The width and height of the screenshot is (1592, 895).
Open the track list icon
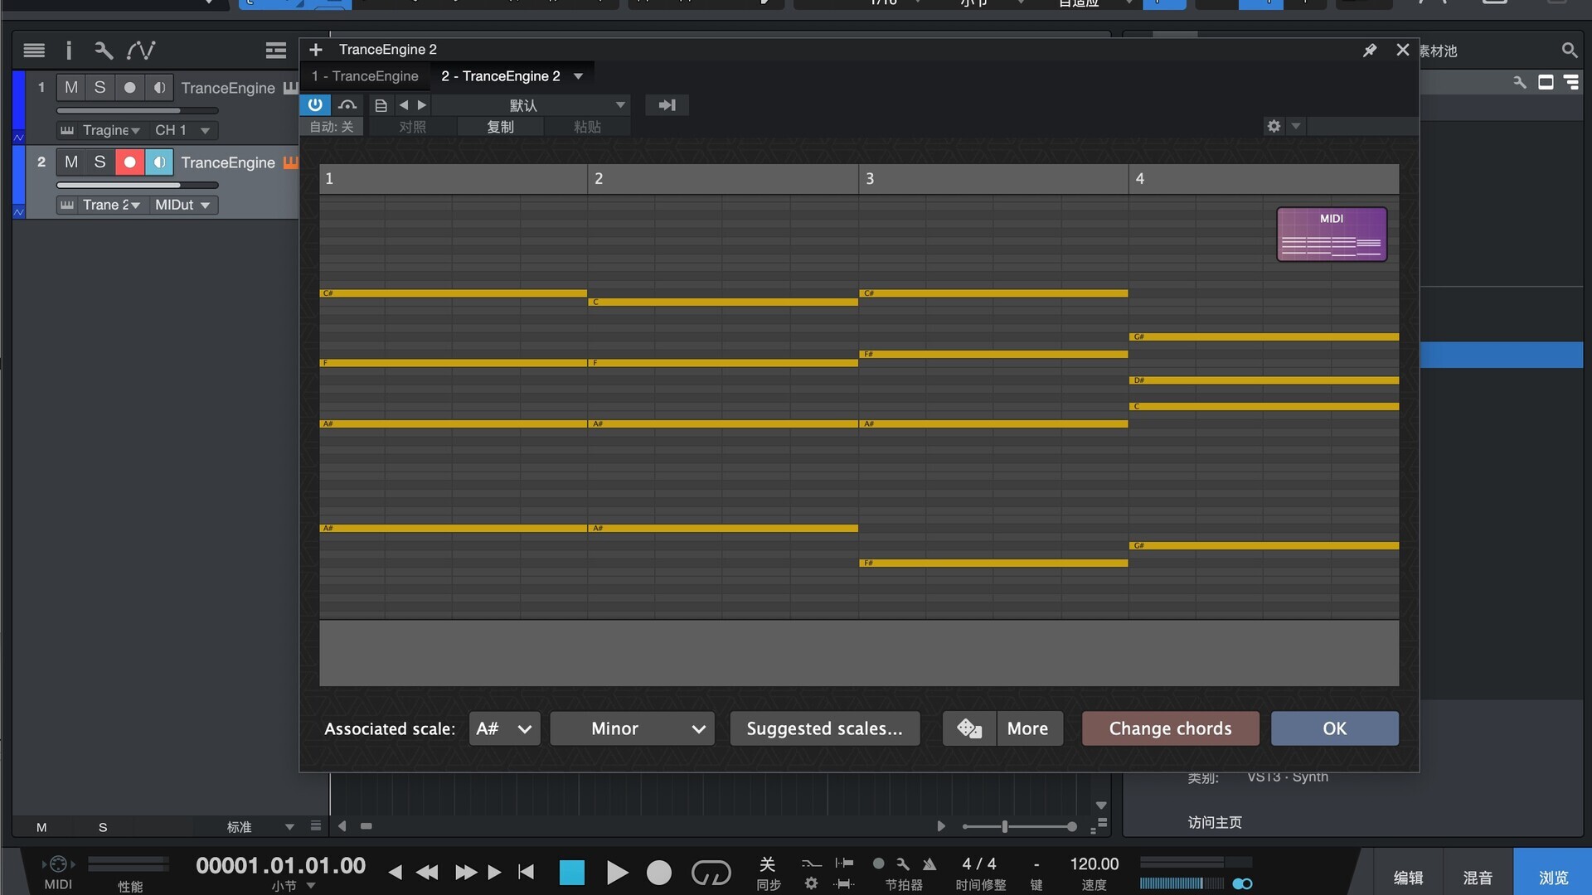click(34, 51)
